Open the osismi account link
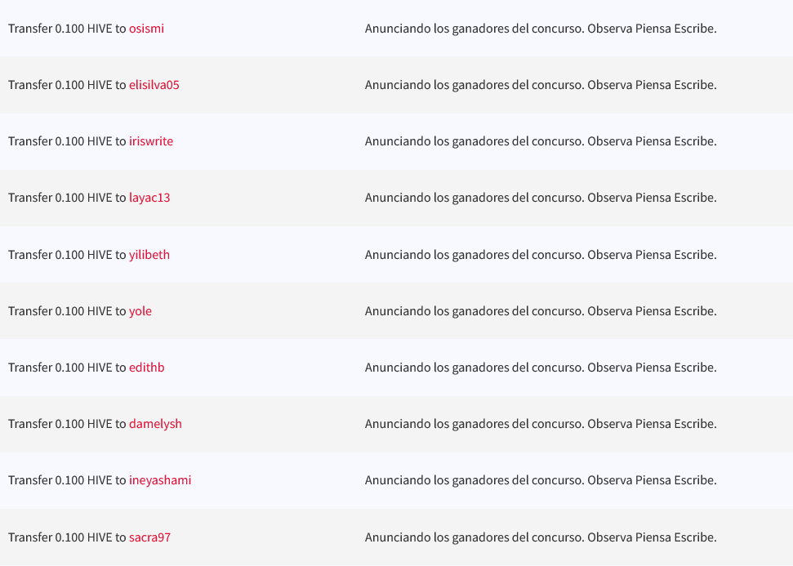The image size is (793, 566). click(146, 29)
